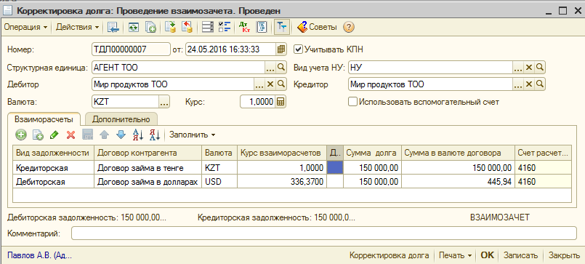Select the Кредиторская row cell

tap(53, 168)
